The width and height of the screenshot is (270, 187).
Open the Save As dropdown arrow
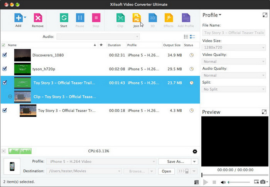click(x=195, y=162)
